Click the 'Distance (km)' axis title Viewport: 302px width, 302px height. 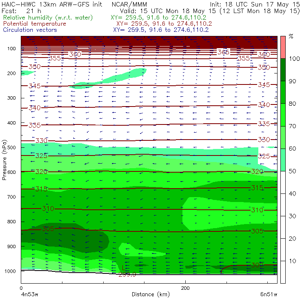[151, 294]
